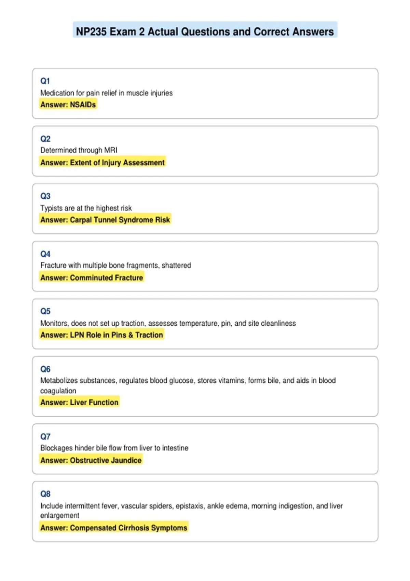The width and height of the screenshot is (410, 581).
Task: Click the highlighted answer NSAIDs
Action: 68,105
